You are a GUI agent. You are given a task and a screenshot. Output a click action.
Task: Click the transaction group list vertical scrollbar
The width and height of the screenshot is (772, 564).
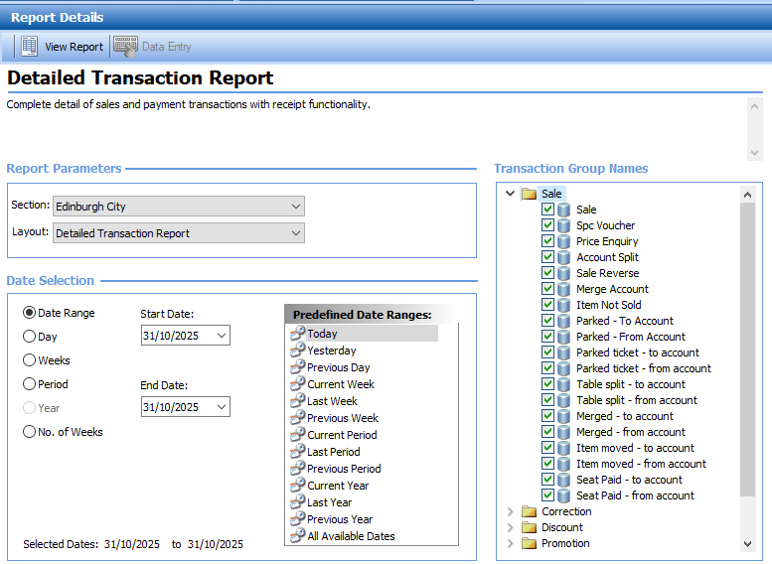[x=748, y=348]
